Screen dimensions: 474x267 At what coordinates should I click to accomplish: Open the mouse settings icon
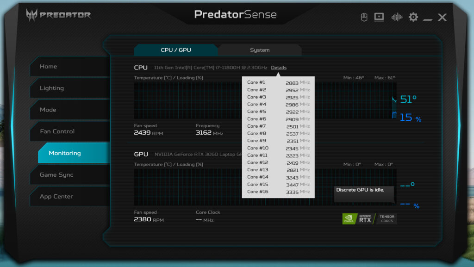click(x=364, y=17)
